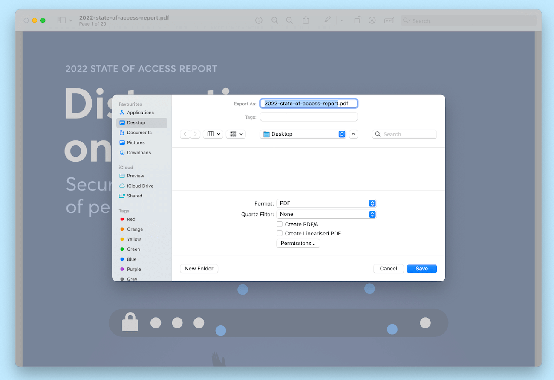The image size is (554, 380).
Task: Create a New Folder
Action: point(199,269)
